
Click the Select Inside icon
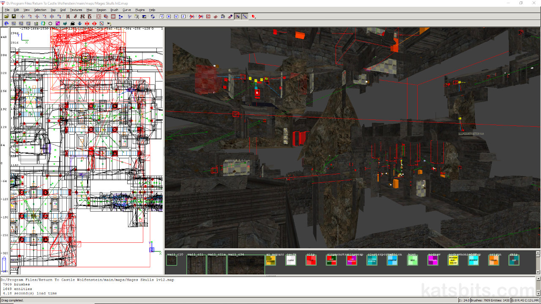(x=90, y=16)
